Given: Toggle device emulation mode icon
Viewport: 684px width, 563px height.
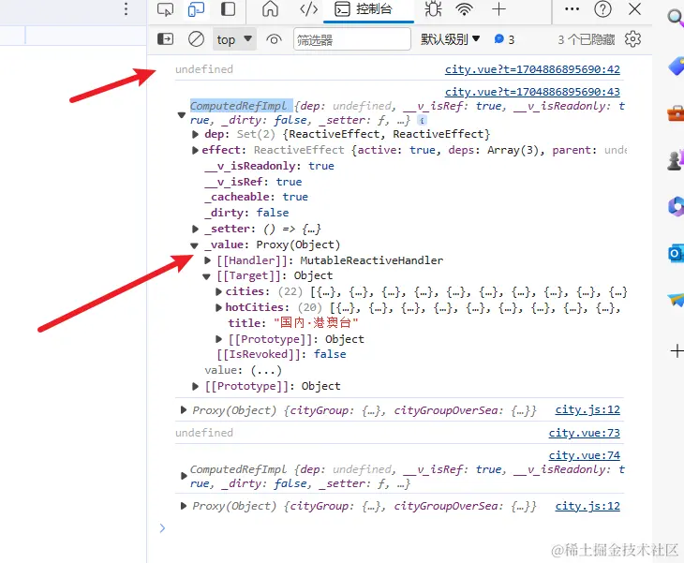Looking at the screenshot, I should point(197,9).
